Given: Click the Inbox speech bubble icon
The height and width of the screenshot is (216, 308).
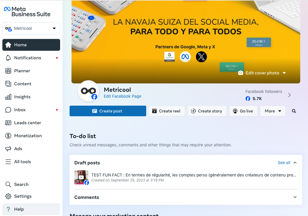Looking at the screenshot, I should tap(8, 110).
